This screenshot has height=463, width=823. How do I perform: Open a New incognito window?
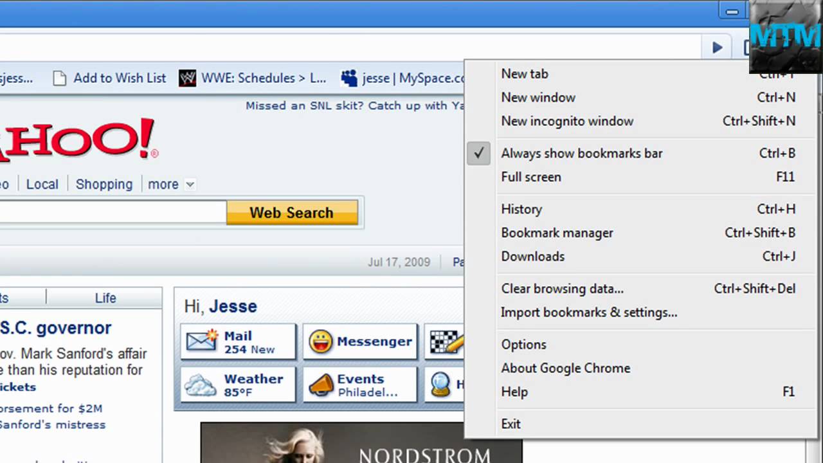coord(648,122)
